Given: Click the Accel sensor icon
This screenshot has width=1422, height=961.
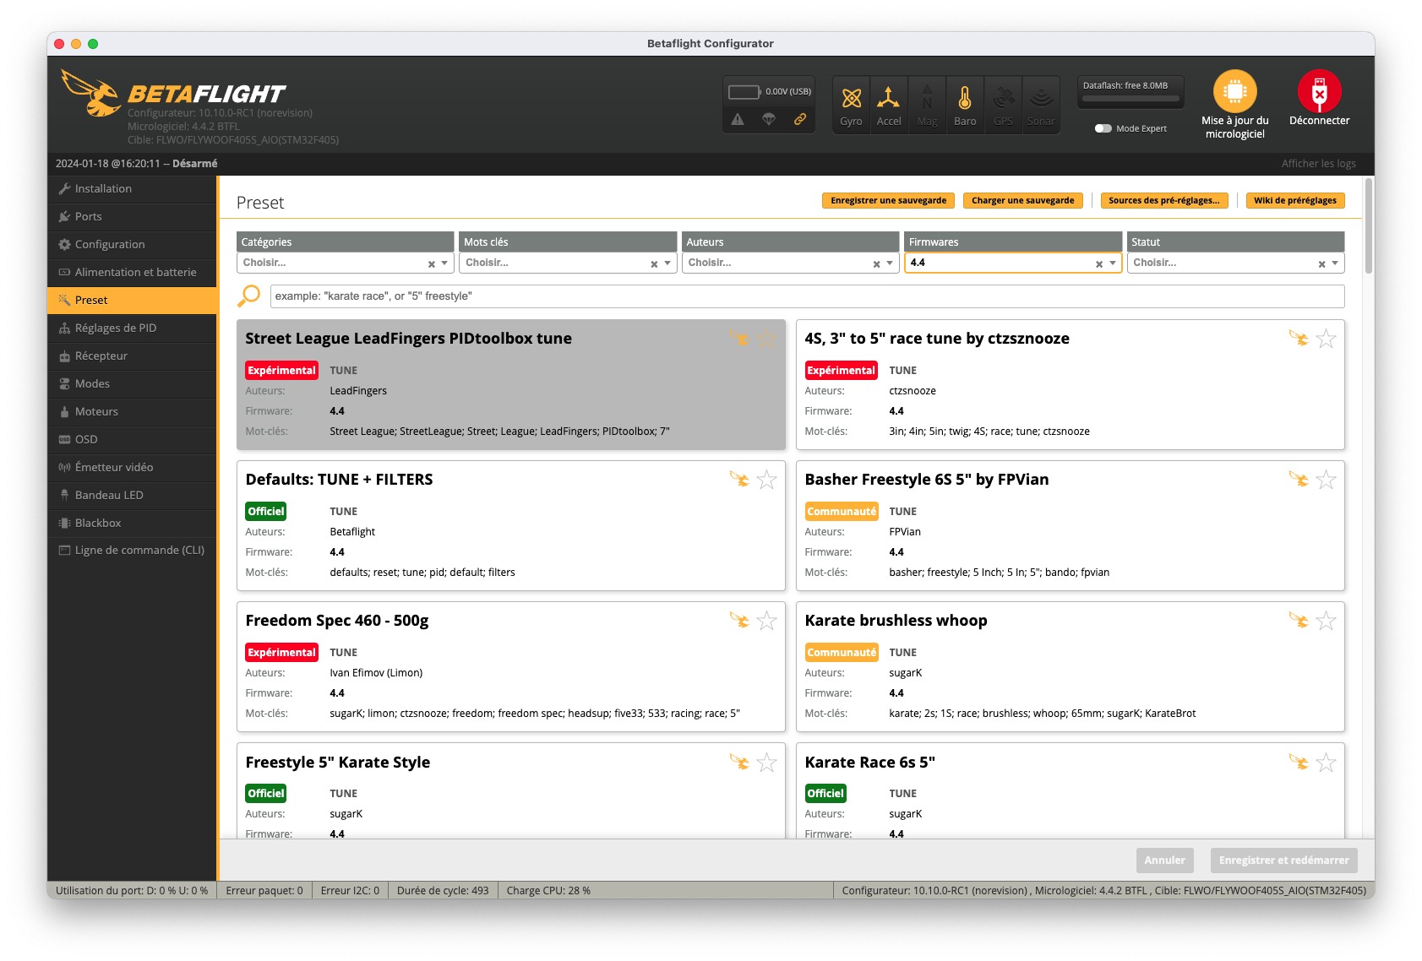Looking at the screenshot, I should point(888,99).
